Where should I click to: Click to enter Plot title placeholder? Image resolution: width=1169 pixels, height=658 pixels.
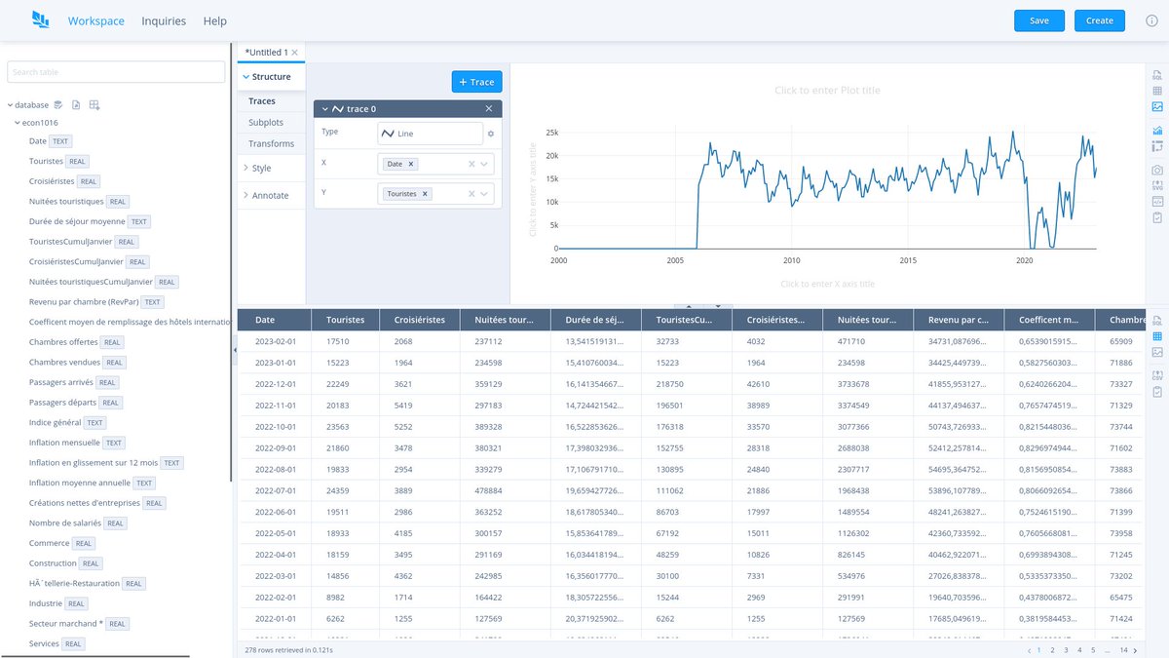(827, 90)
